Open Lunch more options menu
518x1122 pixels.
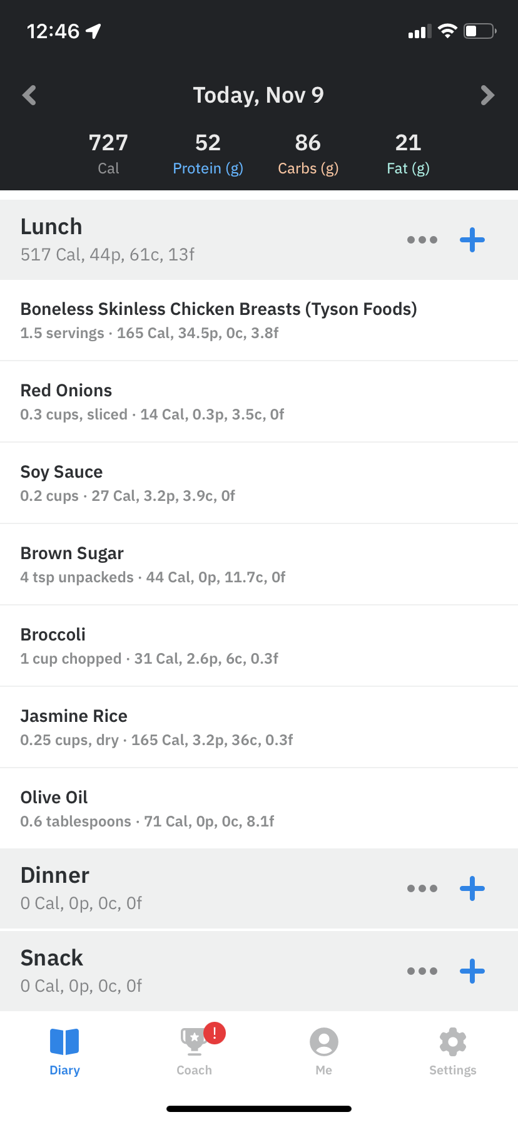point(422,240)
